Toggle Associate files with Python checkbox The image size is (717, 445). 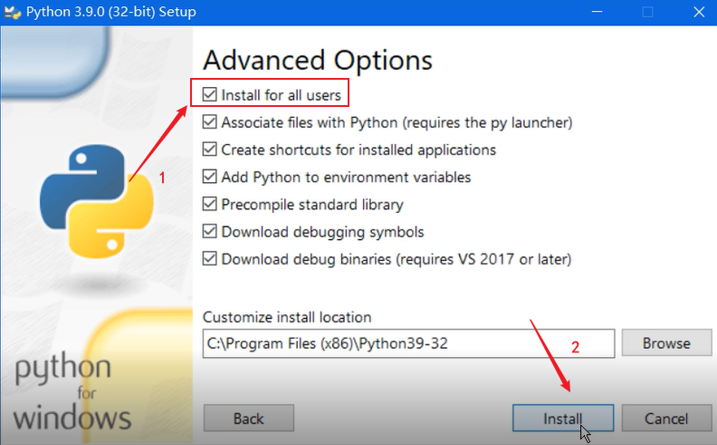(210, 122)
